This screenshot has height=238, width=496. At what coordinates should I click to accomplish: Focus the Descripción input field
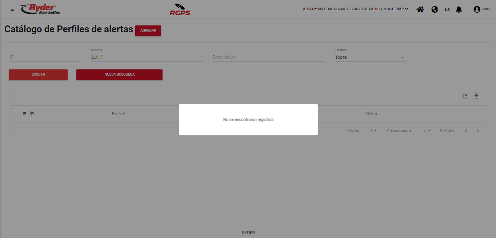tap(268, 57)
